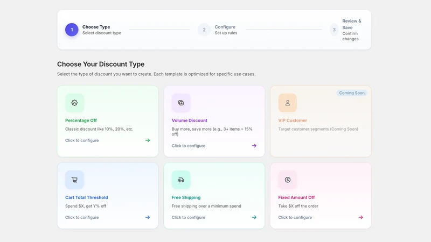The width and height of the screenshot is (431, 242).
Task: Choose the Free Shipping title
Action: pyautogui.click(x=186, y=197)
